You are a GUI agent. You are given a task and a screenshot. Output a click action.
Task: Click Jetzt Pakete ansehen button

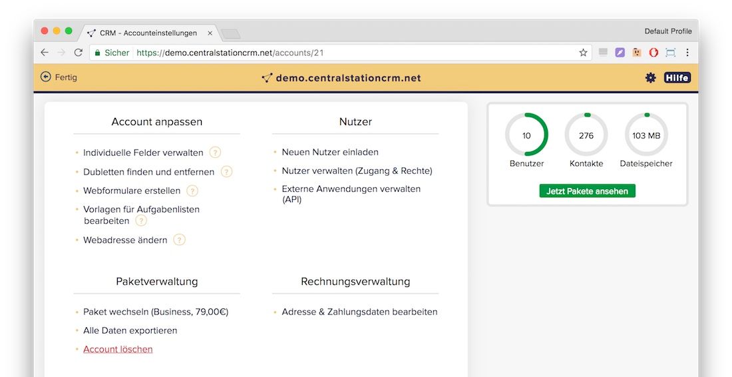[x=587, y=191]
